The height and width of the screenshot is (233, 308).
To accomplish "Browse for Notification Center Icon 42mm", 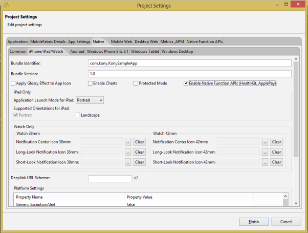I will click(x=265, y=142).
